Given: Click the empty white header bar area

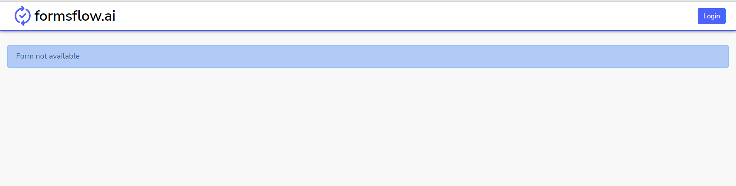Looking at the screenshot, I should (x=383, y=16).
